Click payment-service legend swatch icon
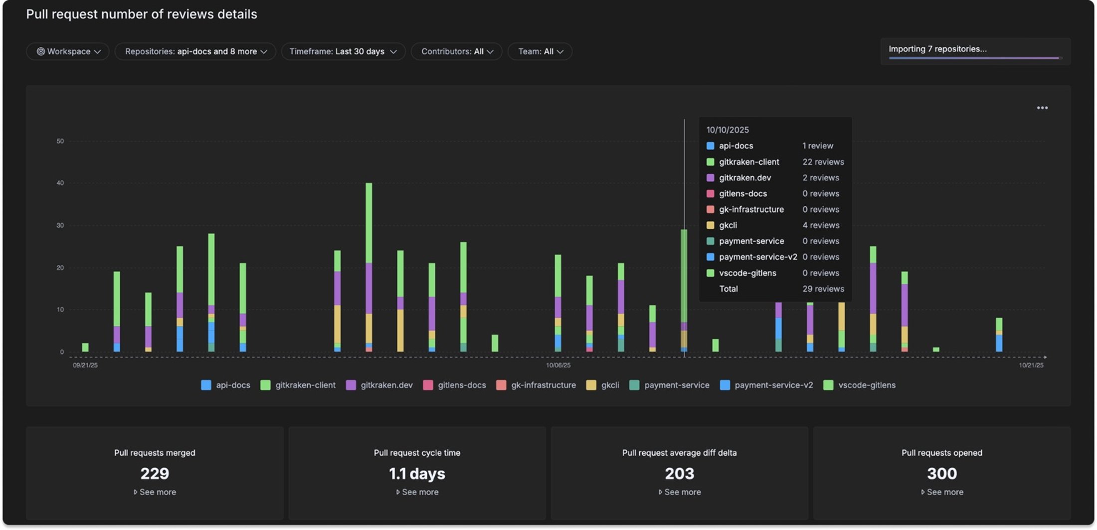The height and width of the screenshot is (530, 1097). [634, 385]
